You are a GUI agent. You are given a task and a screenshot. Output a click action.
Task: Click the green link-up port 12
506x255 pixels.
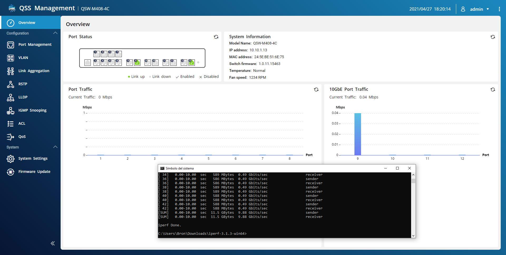(x=192, y=62)
